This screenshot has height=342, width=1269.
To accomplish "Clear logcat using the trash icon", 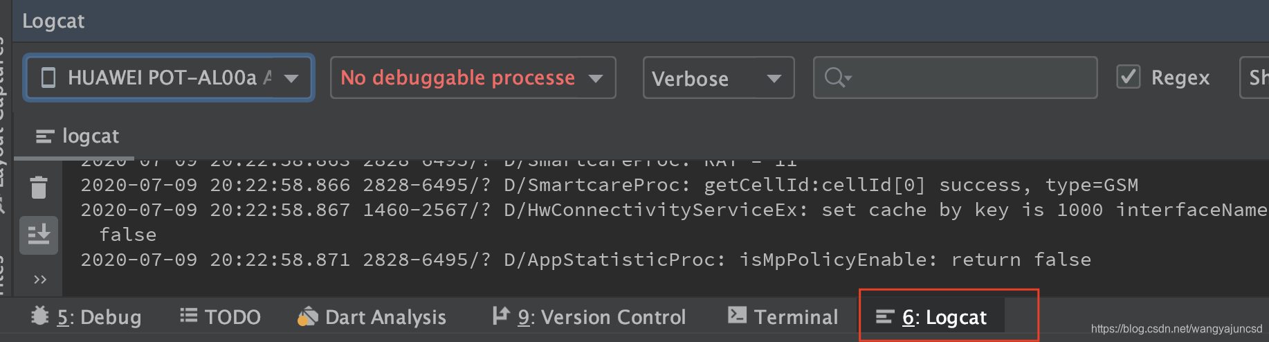I will pos(39,188).
